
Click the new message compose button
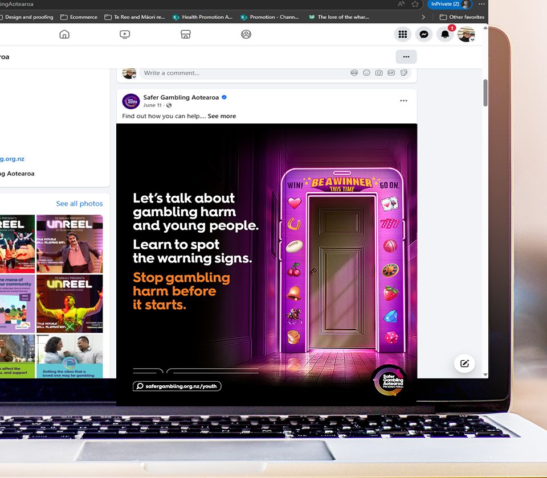(x=464, y=364)
